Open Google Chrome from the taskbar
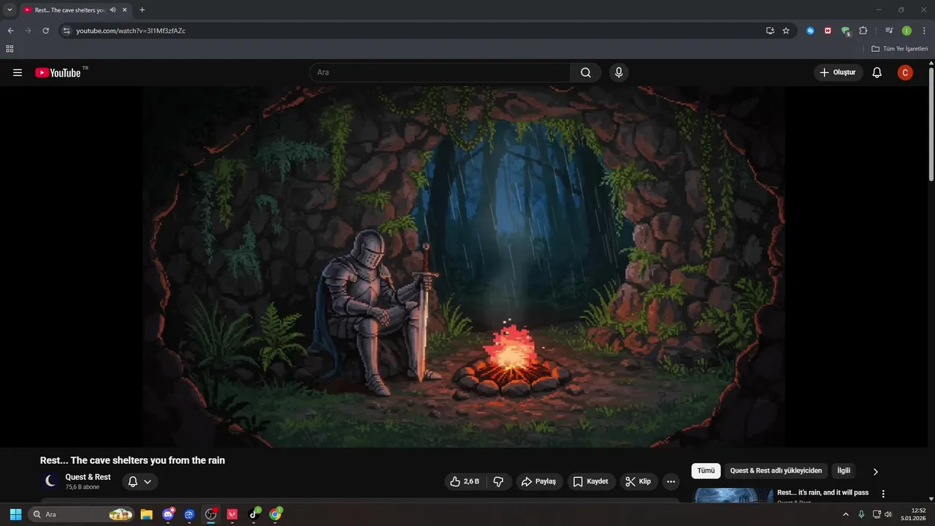 275,514
